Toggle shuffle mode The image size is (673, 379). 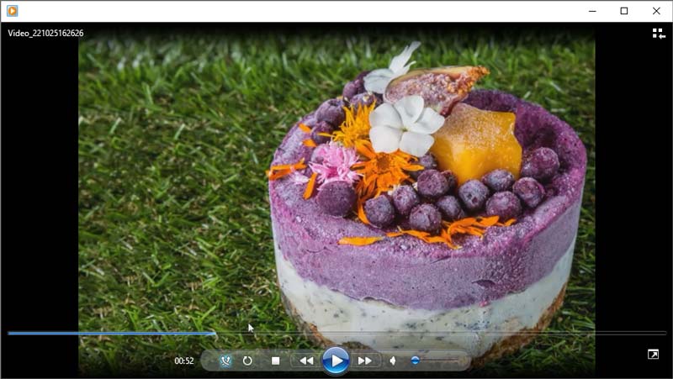pyautogui.click(x=225, y=361)
